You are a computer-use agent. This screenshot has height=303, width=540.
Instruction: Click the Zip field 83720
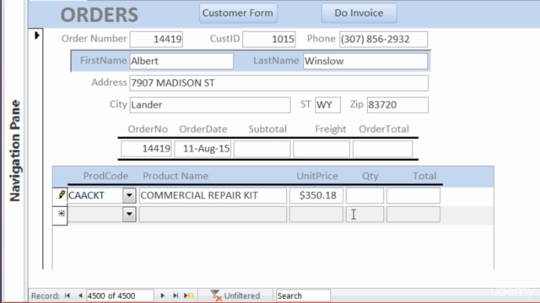tap(397, 104)
